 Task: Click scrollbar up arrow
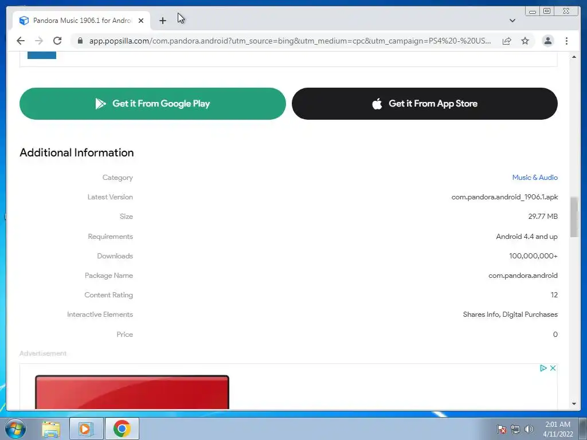[574, 57]
